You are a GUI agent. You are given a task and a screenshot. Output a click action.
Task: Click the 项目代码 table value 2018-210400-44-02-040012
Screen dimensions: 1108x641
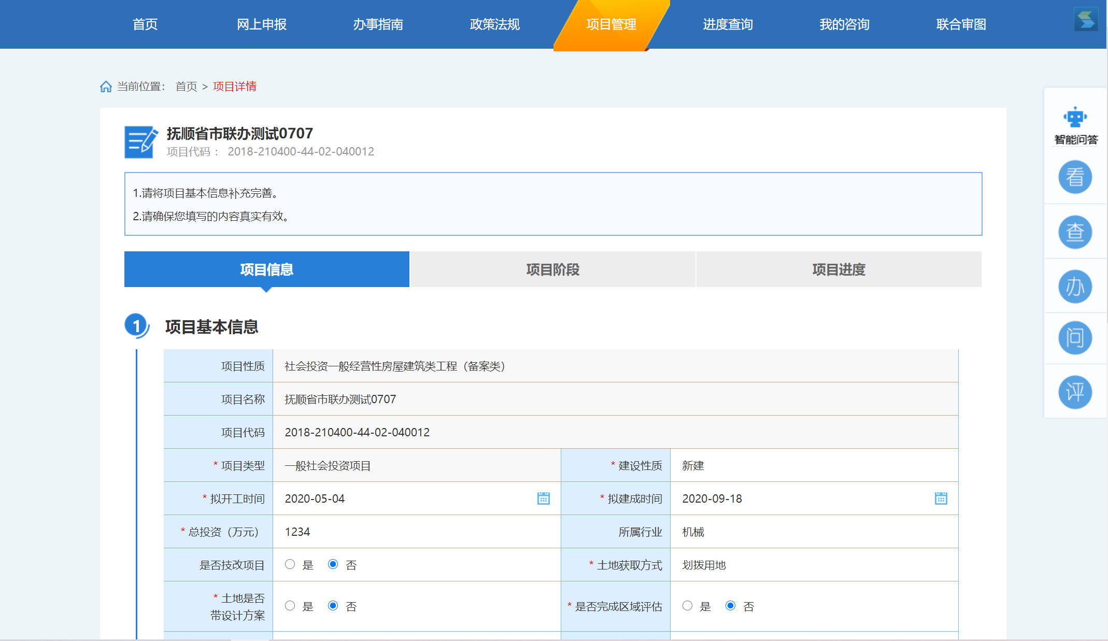(x=357, y=433)
